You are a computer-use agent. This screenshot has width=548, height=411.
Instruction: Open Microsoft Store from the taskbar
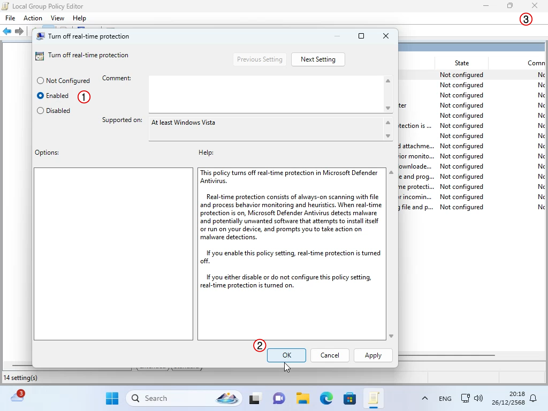pos(350,398)
